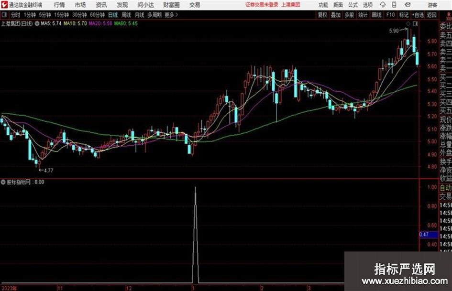Image resolution: width=452 pixels, height=291 pixels.
Task: Open the 公式 menu
Action: pos(353,5)
